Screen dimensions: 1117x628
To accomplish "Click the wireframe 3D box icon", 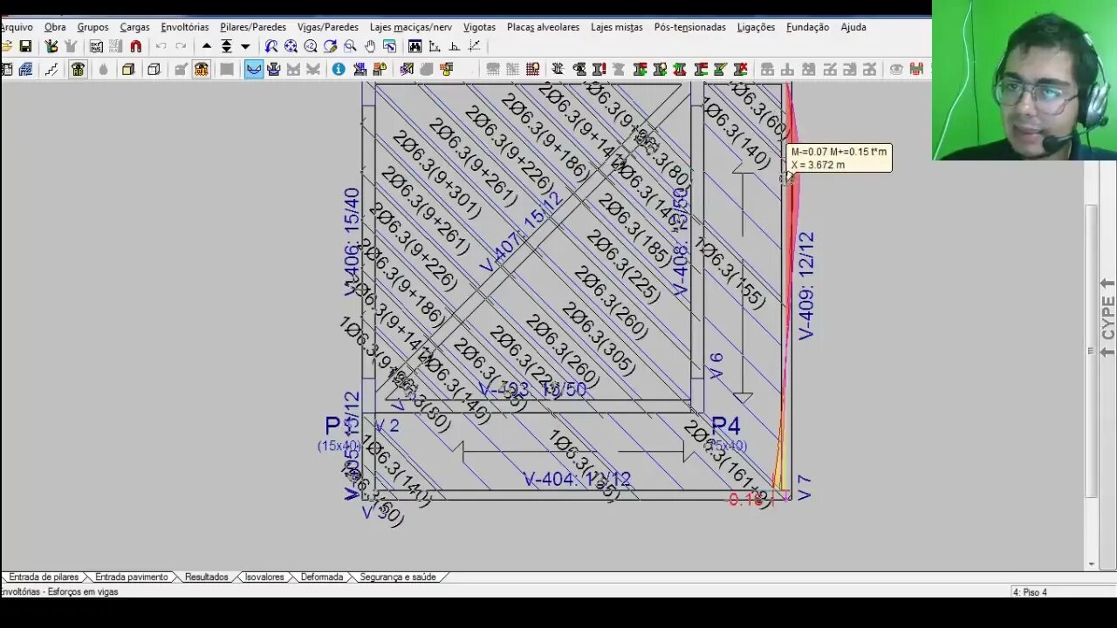I will click(154, 69).
